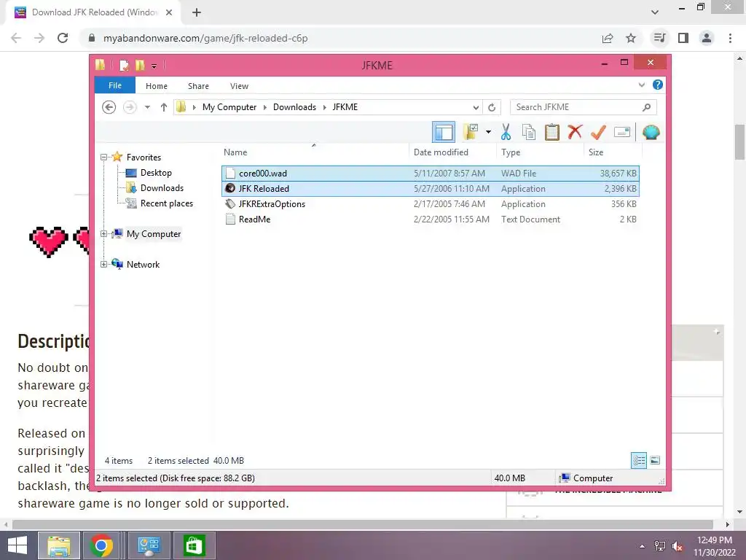The width and height of the screenshot is (746, 560).
Task: Switch to the Share ribbon tab
Action: 198,86
